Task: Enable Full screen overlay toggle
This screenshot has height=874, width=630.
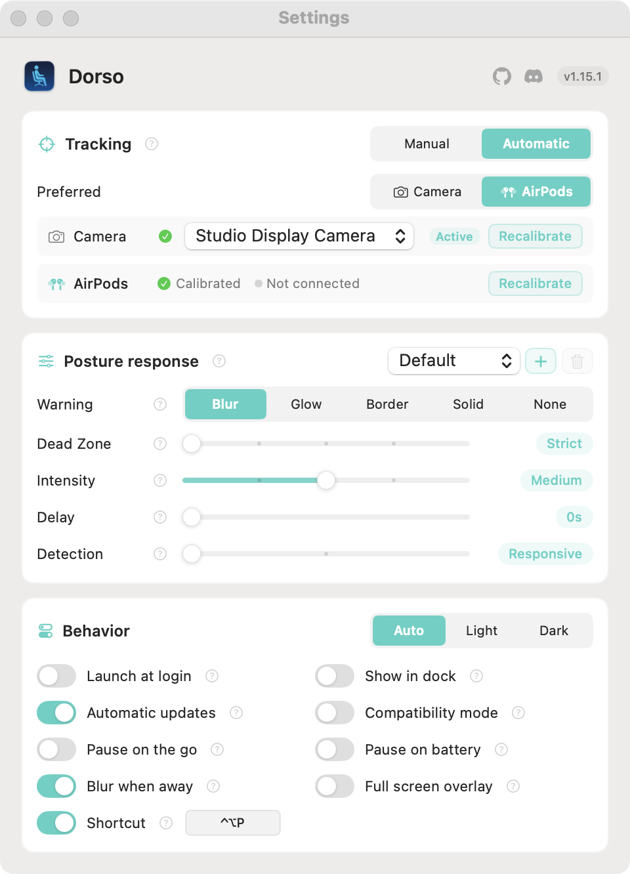Action: (x=335, y=786)
